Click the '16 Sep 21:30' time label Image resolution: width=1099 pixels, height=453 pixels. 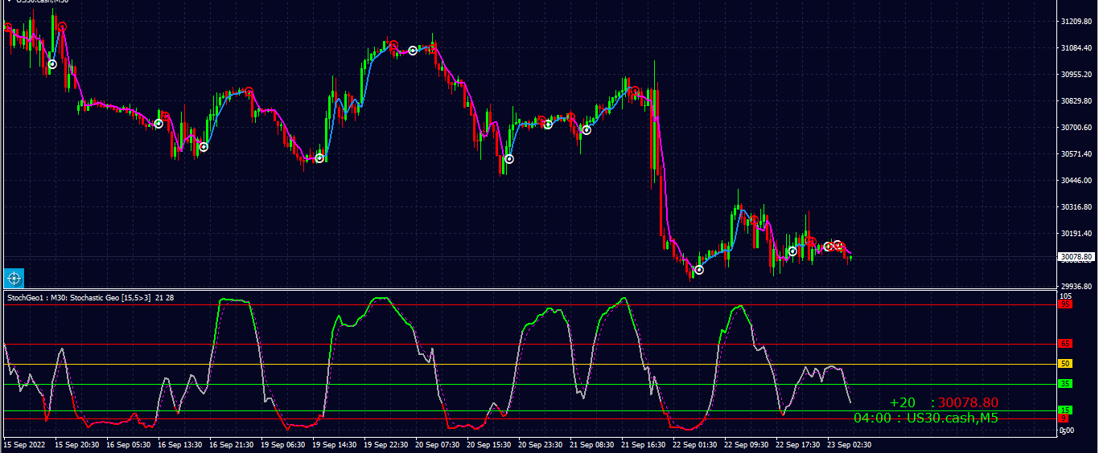pos(232,444)
